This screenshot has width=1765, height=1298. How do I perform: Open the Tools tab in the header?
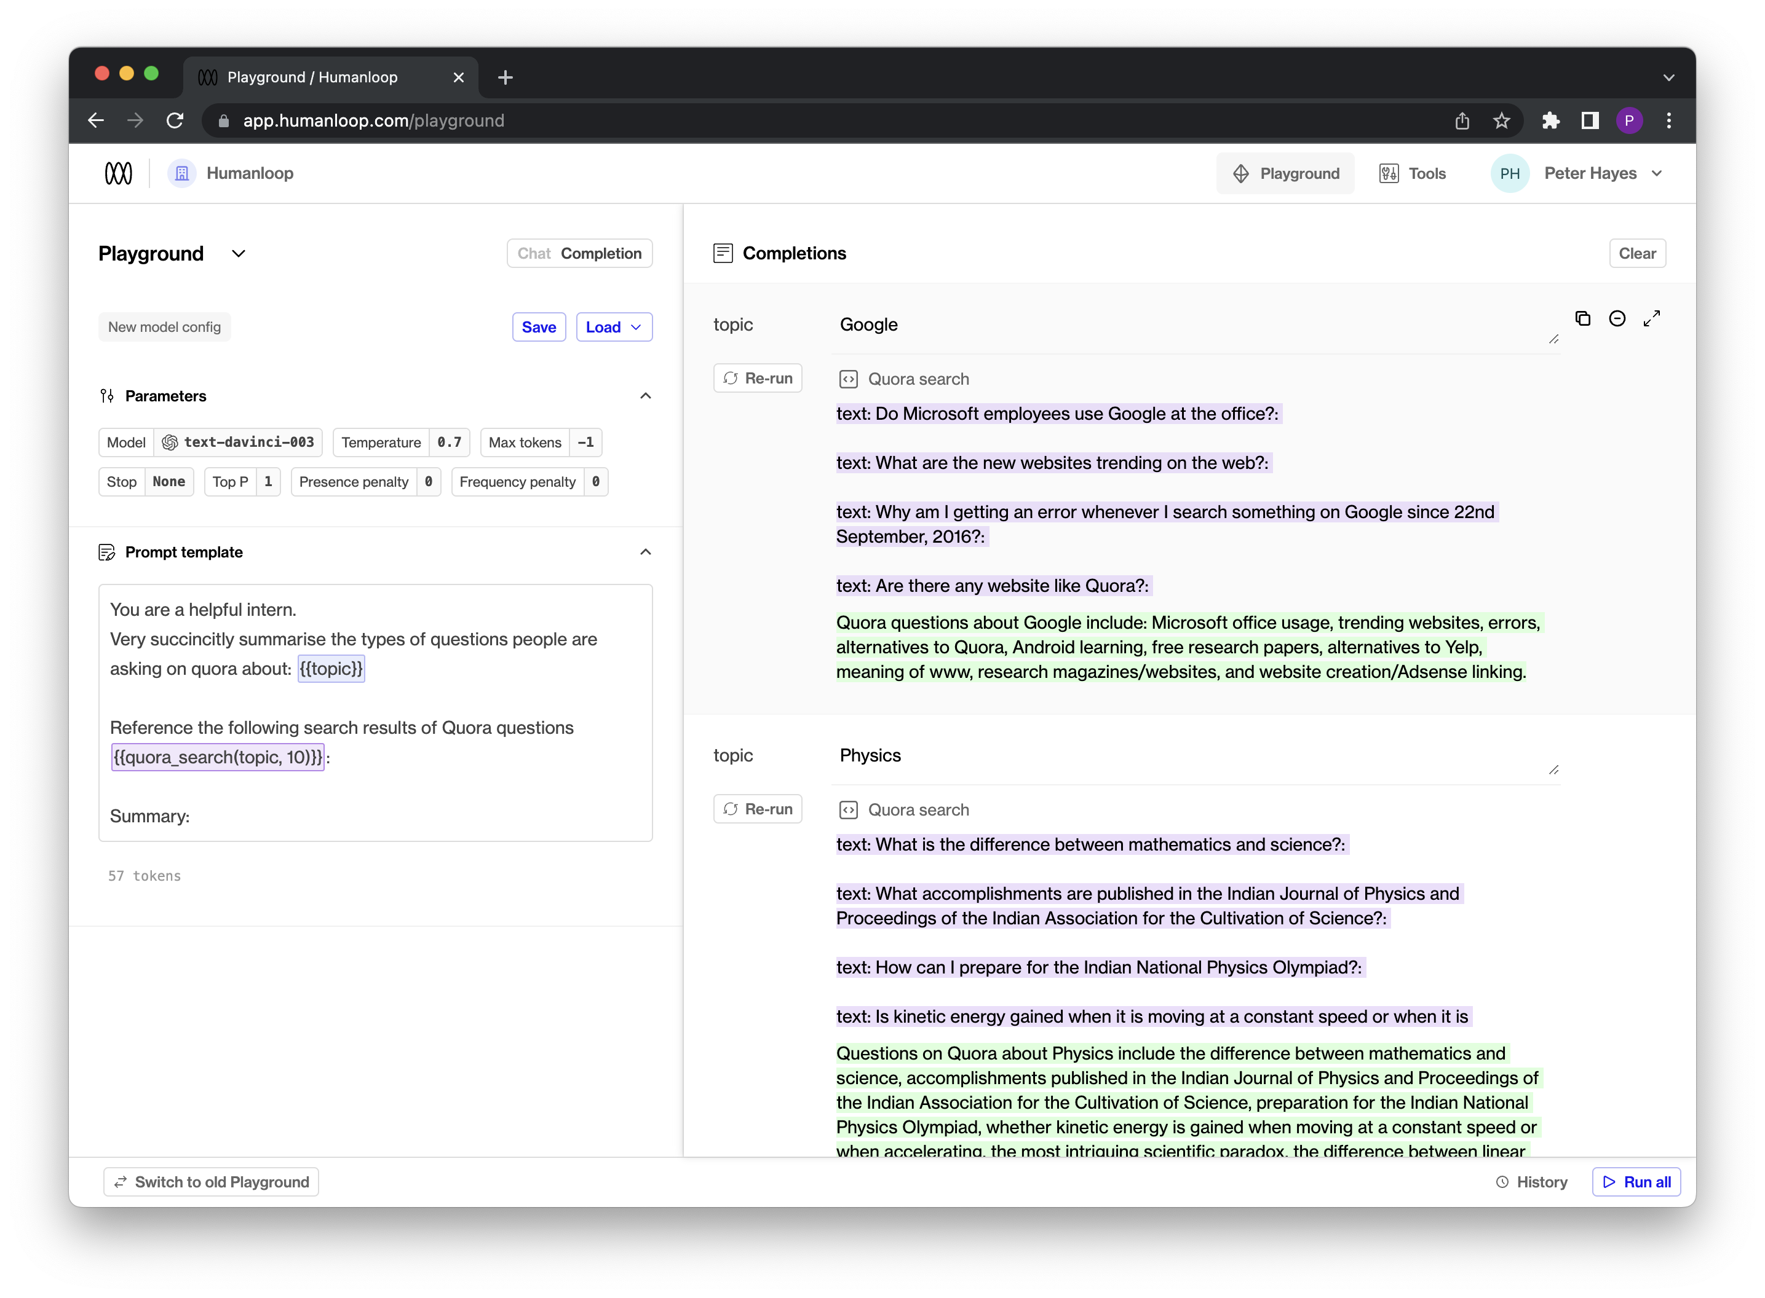pos(1413,174)
